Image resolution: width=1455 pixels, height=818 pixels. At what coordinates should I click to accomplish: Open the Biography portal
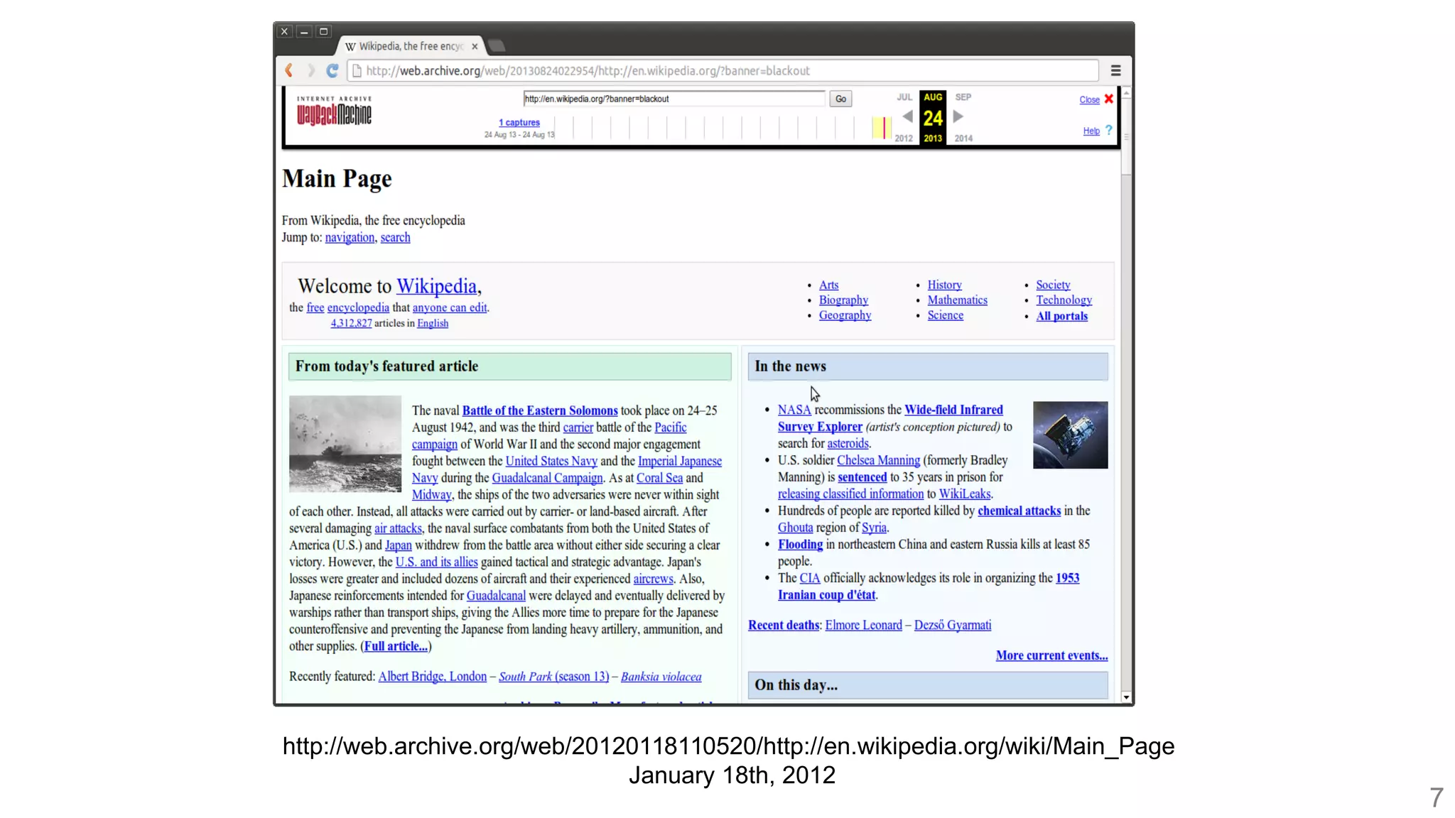[x=843, y=300]
